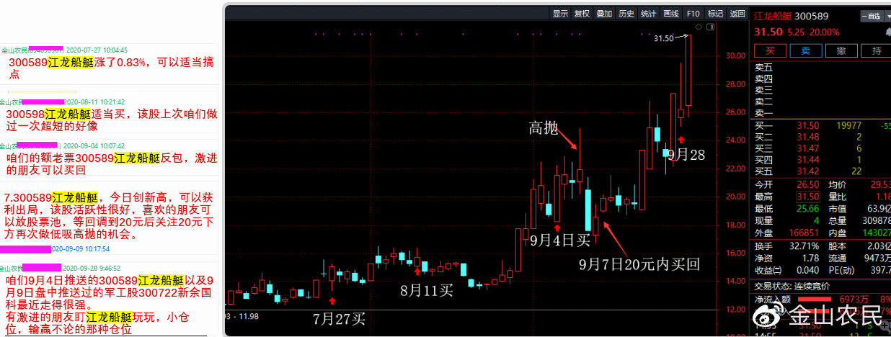The width and height of the screenshot is (891, 337).
Task: Select the 买三 bid row at 31.47
Action: tap(822, 148)
